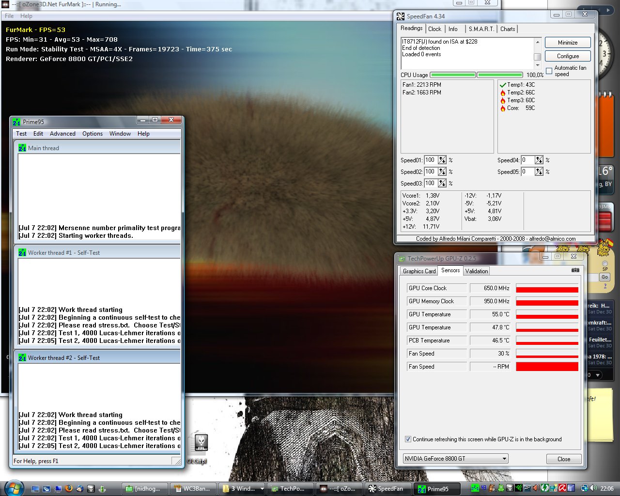
Task: Click the alien-head quick launch icon
Action: (x=91, y=489)
